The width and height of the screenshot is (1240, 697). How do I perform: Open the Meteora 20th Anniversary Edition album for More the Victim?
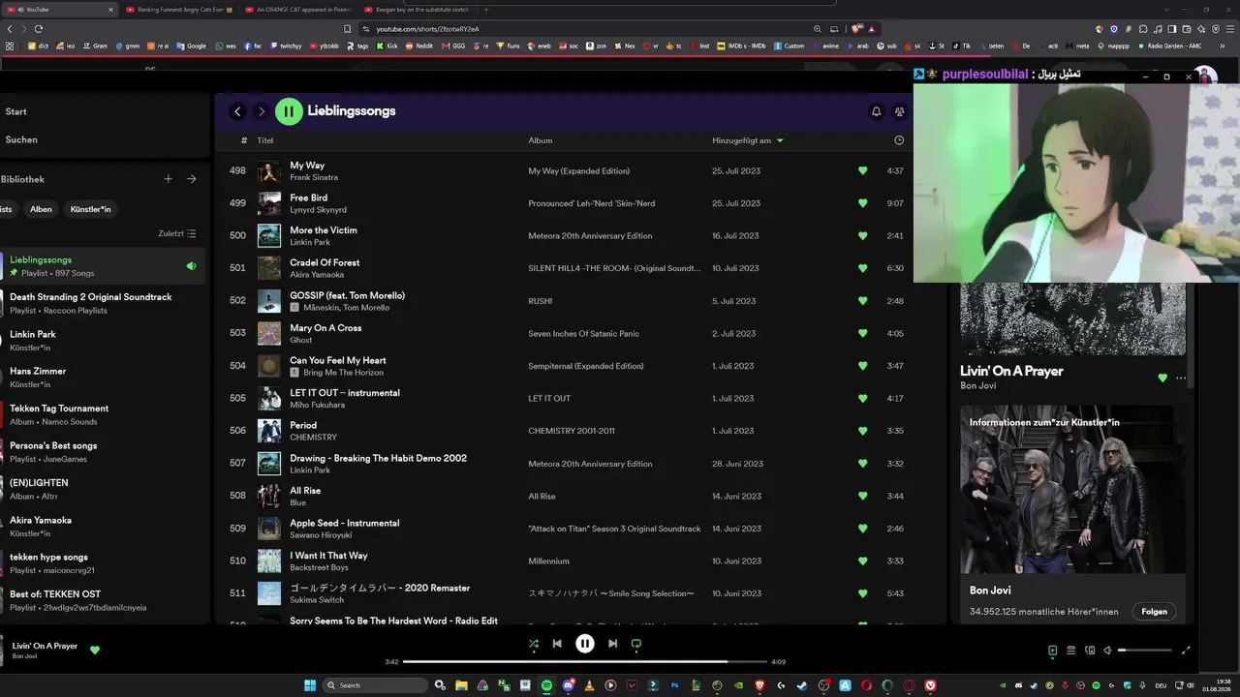pyautogui.click(x=590, y=236)
